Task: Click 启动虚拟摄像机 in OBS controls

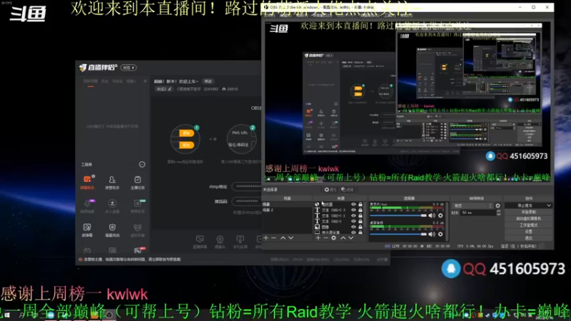Action: point(528,218)
